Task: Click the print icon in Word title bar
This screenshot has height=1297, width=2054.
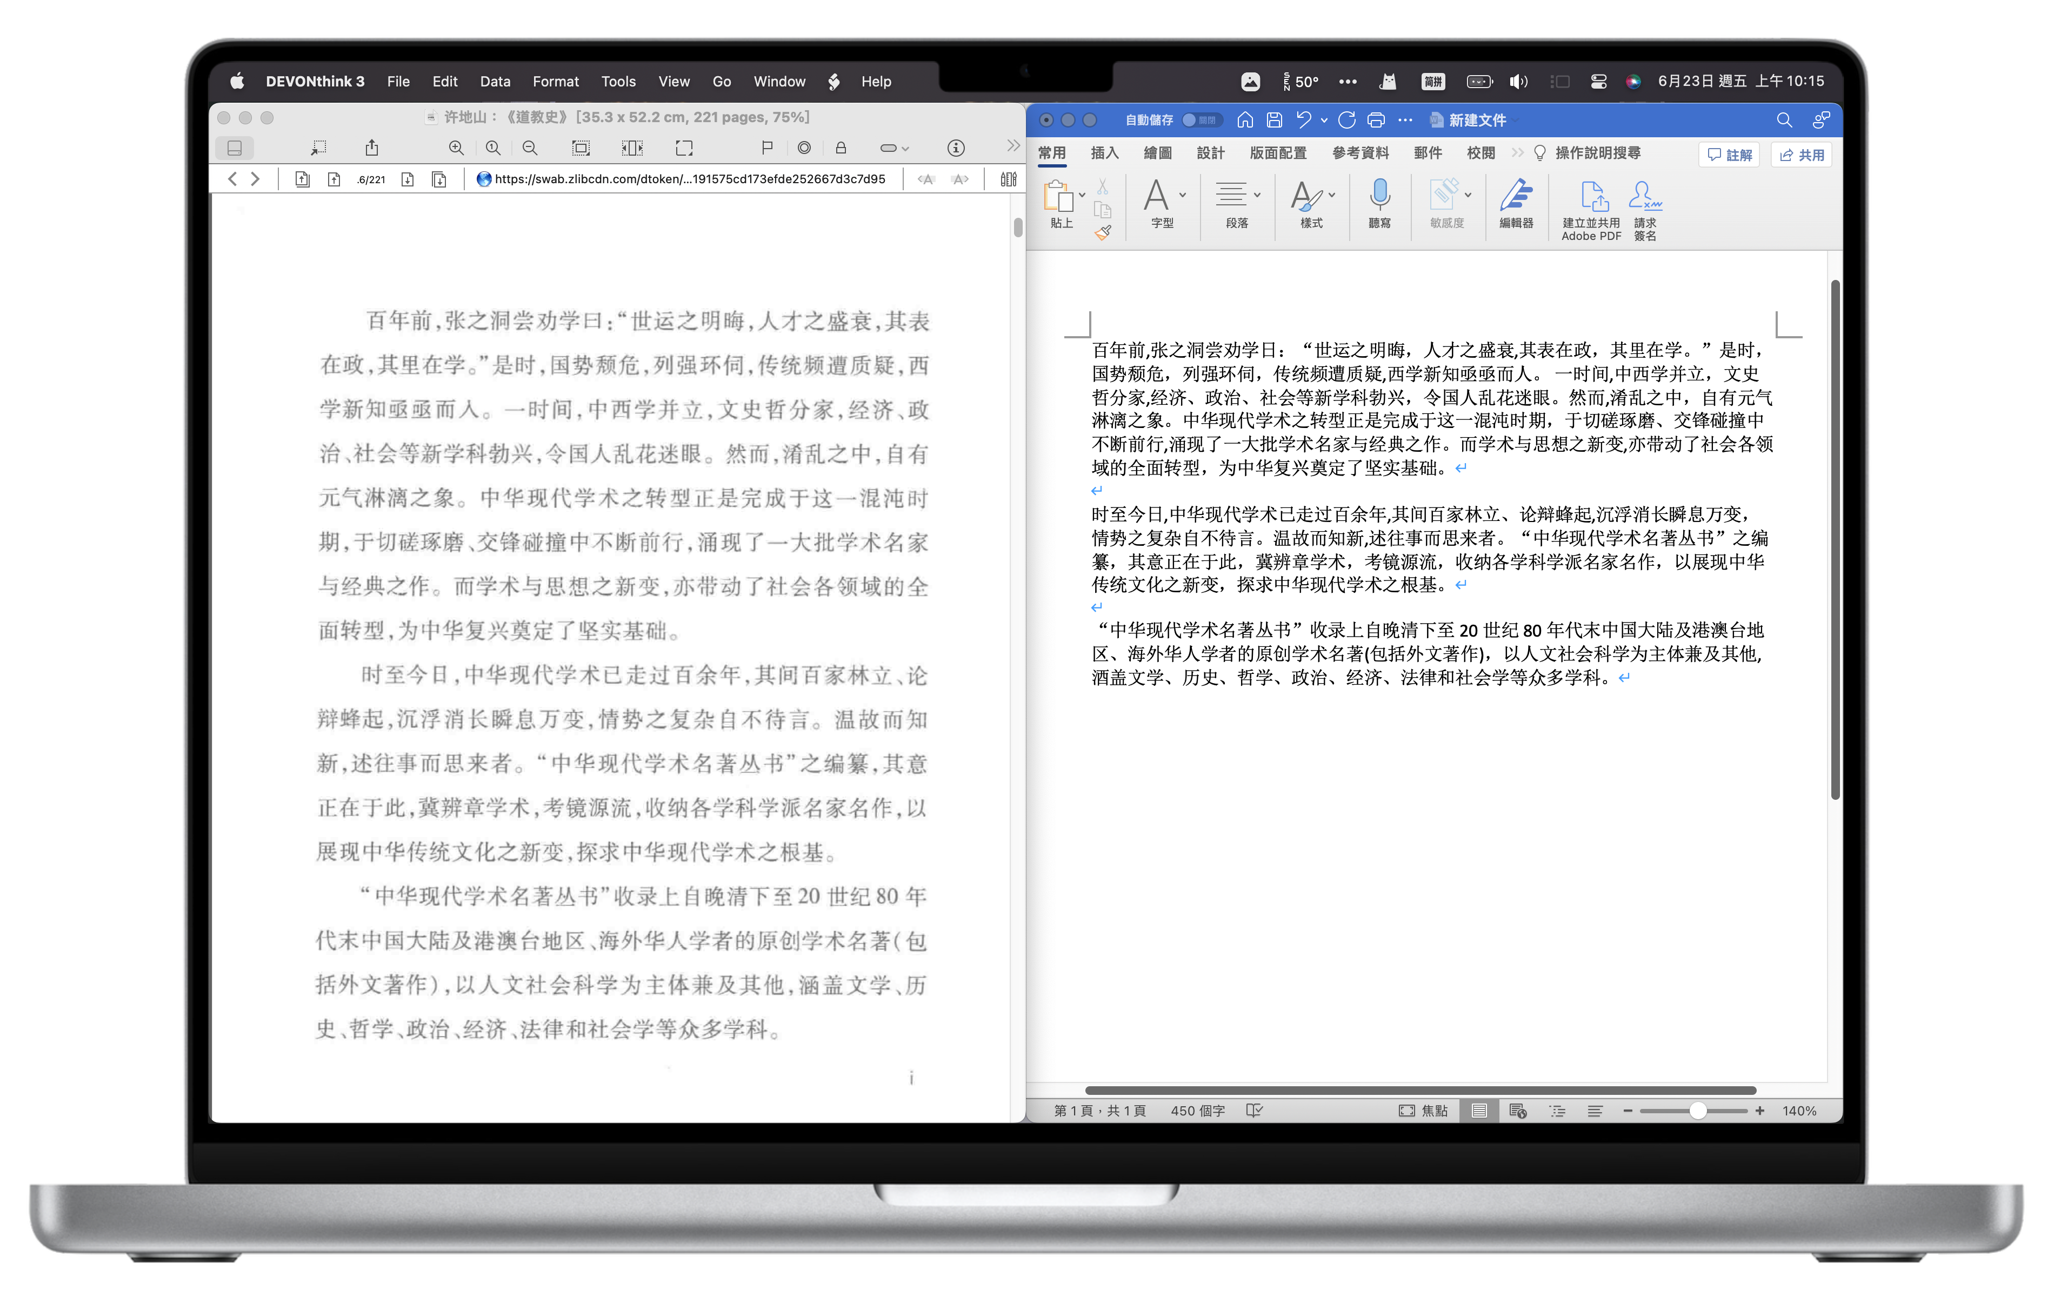Action: (x=1375, y=120)
